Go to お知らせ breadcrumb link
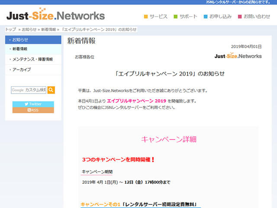 (x=29, y=29)
